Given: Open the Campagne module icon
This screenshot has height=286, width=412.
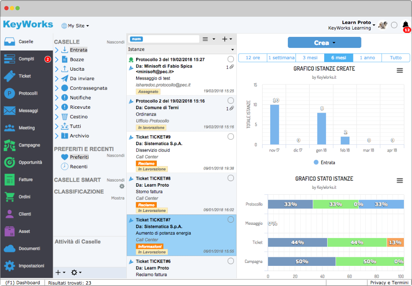Looking at the screenshot, I should (x=9, y=145).
